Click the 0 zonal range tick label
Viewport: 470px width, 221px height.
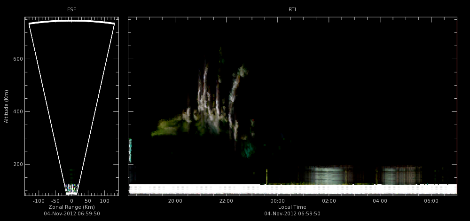[71, 201]
